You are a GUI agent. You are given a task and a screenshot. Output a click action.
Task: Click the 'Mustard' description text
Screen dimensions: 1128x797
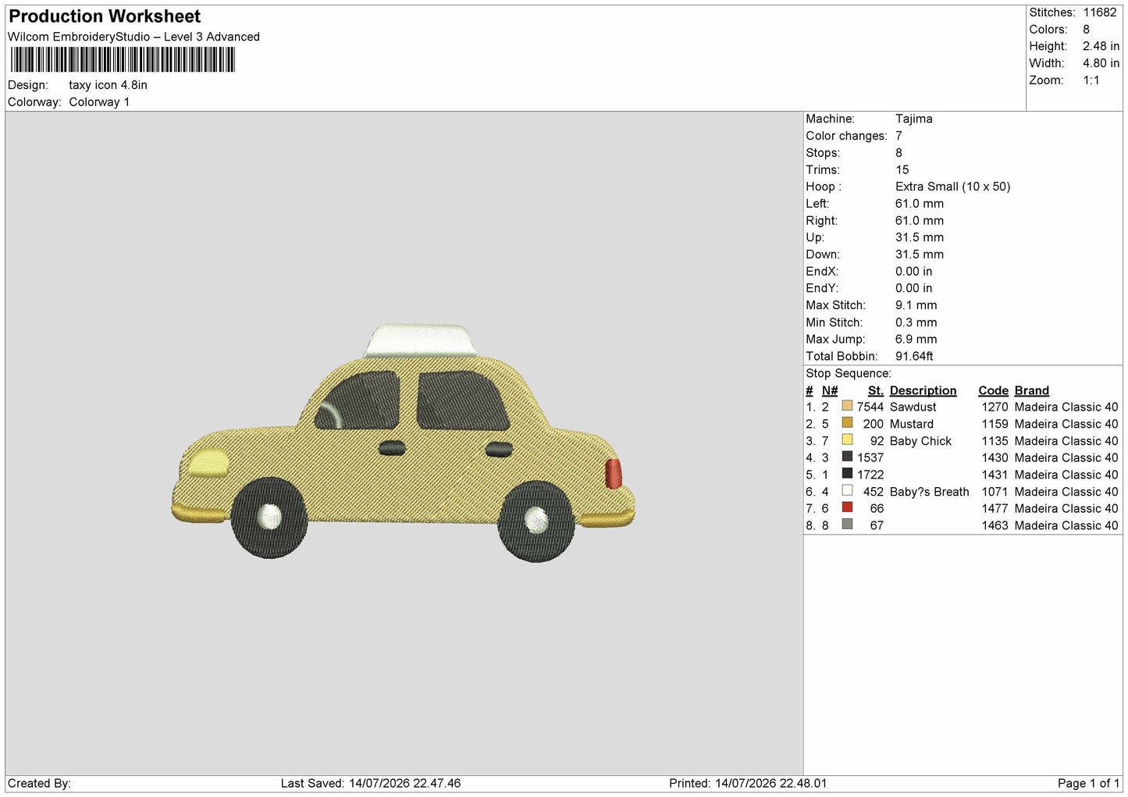click(x=912, y=424)
